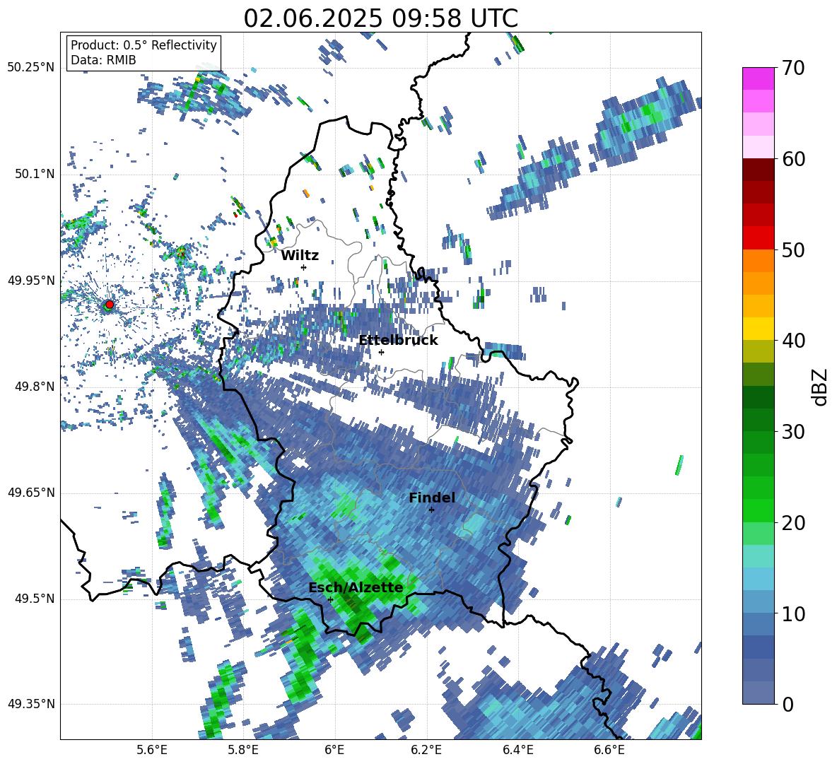
Task: Click the 10 tick label on colorbar
Action: click(793, 613)
